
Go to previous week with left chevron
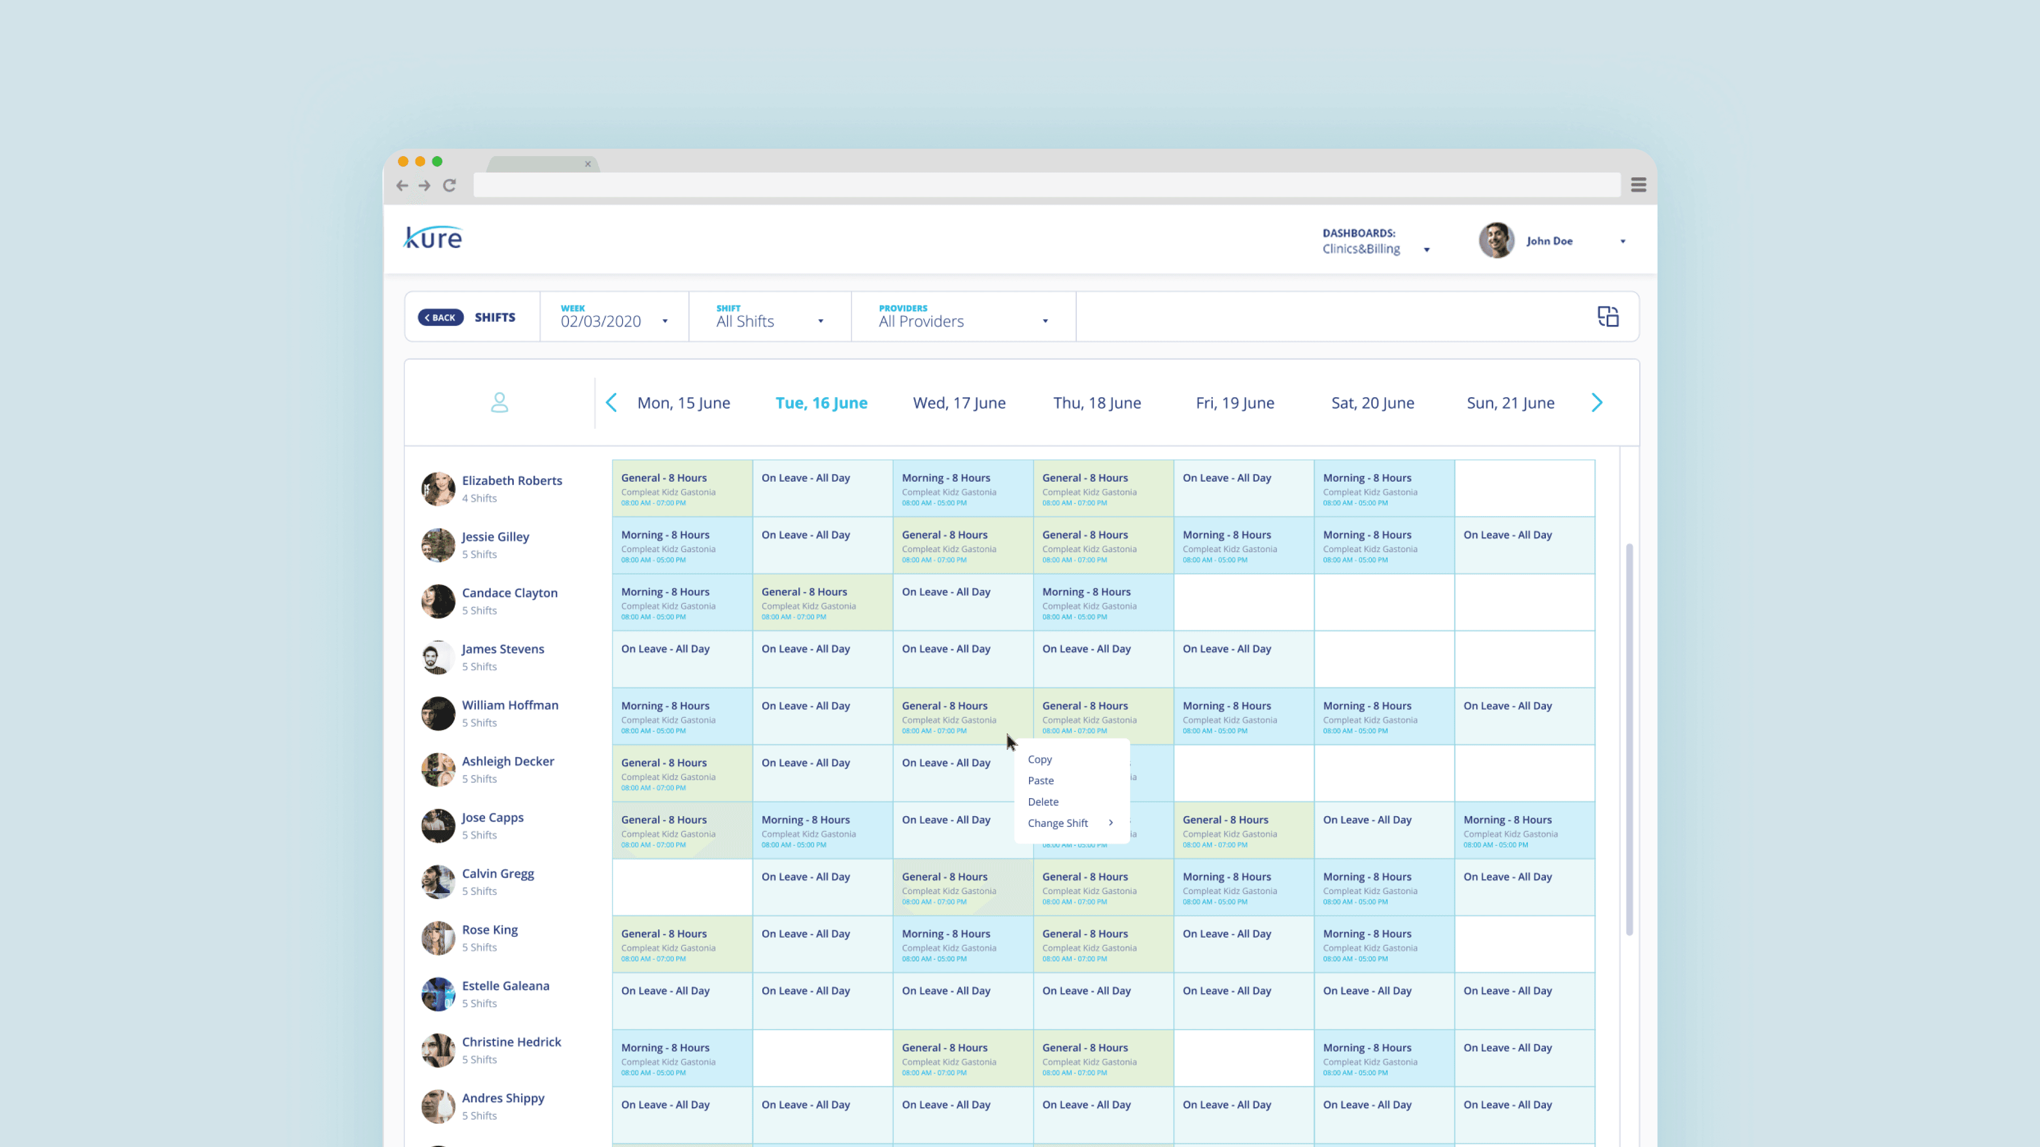(x=611, y=403)
